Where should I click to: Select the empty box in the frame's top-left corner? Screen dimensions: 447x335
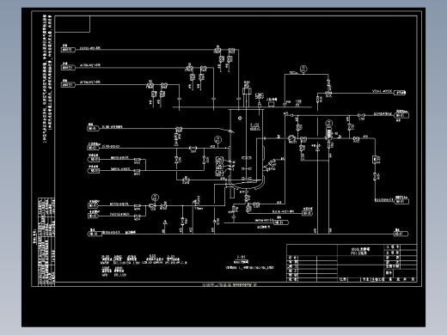(x=72, y=24)
